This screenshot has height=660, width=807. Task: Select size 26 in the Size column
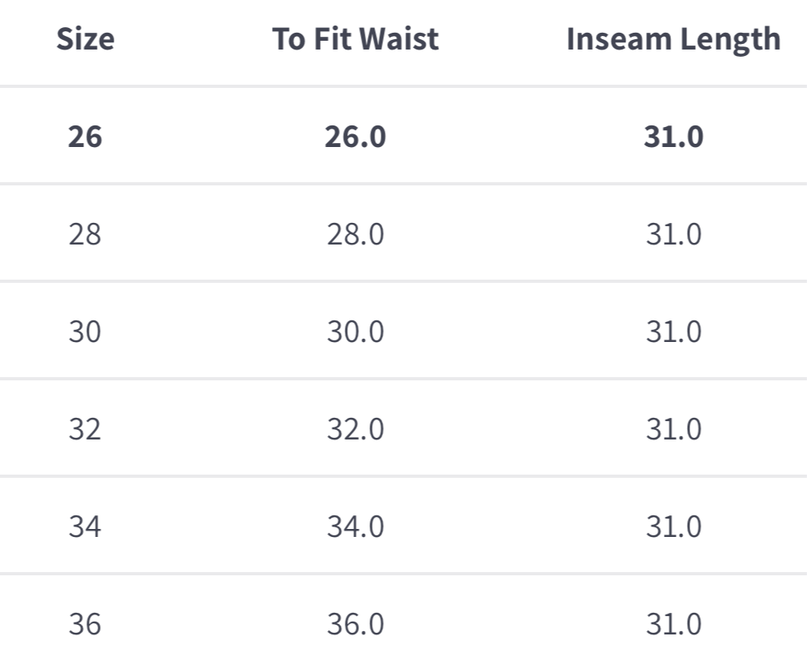pos(85,137)
